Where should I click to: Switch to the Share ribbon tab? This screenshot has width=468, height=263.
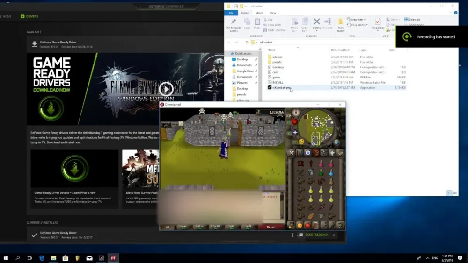coord(259,13)
